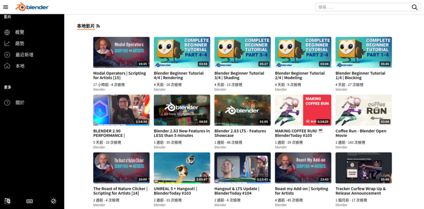
Task: Click 'blender' channel under 2.83 LTS Features Showcase
Action: tap(220, 147)
